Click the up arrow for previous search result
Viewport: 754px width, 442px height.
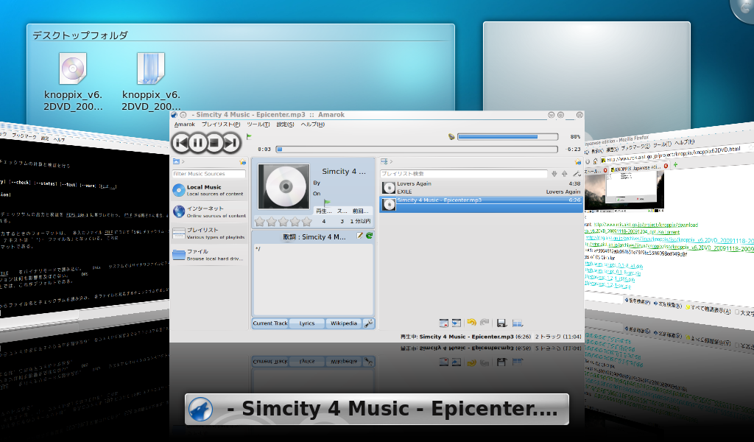(565, 174)
